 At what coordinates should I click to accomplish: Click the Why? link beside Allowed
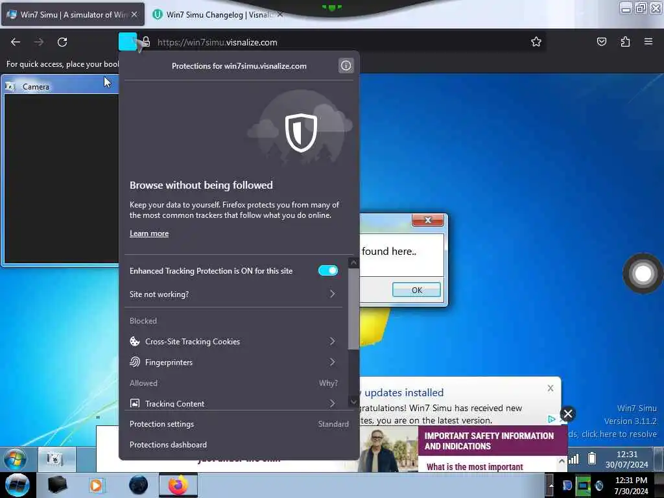click(x=328, y=383)
